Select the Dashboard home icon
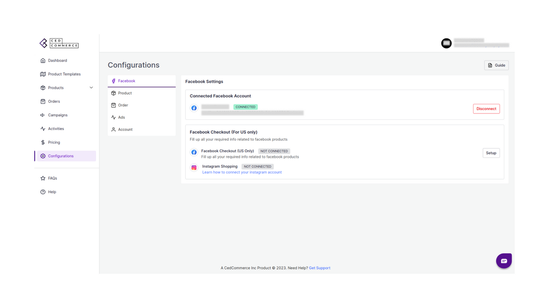Viewport: 549px width, 308px height. point(43,61)
